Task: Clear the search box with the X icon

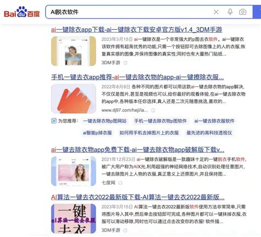Action: 216,12
